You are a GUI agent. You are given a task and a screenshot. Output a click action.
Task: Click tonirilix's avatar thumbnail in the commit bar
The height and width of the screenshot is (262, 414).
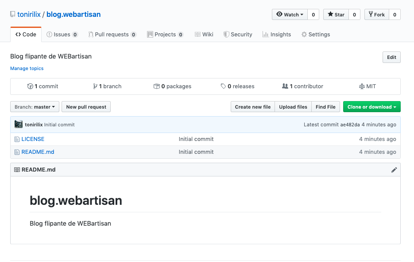pyautogui.click(x=18, y=124)
